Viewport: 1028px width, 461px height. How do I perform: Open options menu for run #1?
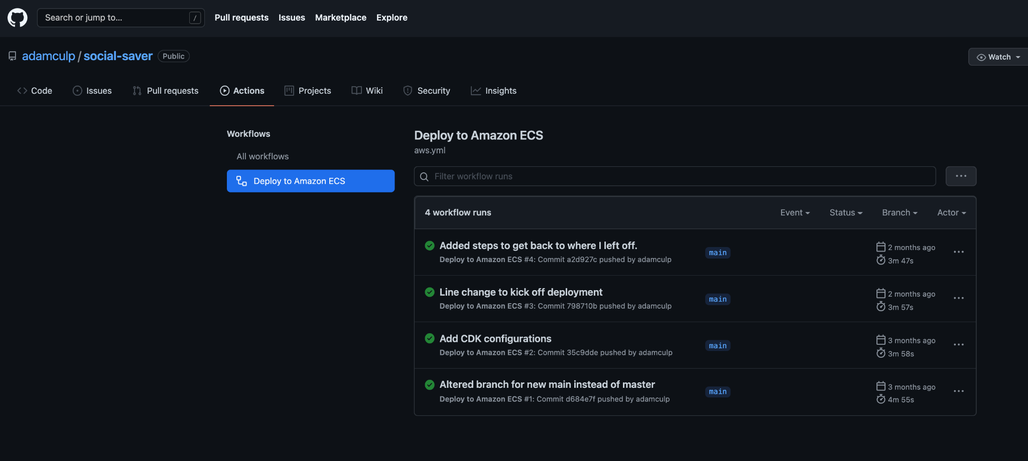959,391
